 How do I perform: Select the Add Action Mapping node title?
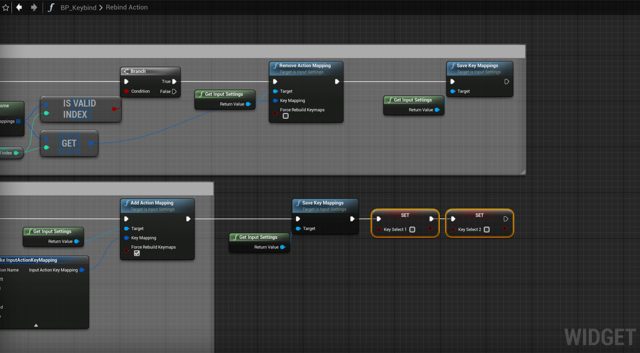point(152,203)
